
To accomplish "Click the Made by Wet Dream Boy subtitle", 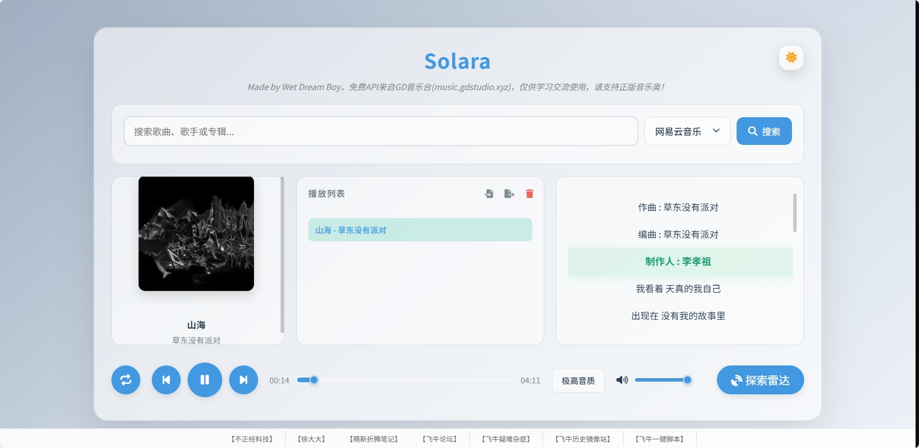I will 457,87.
